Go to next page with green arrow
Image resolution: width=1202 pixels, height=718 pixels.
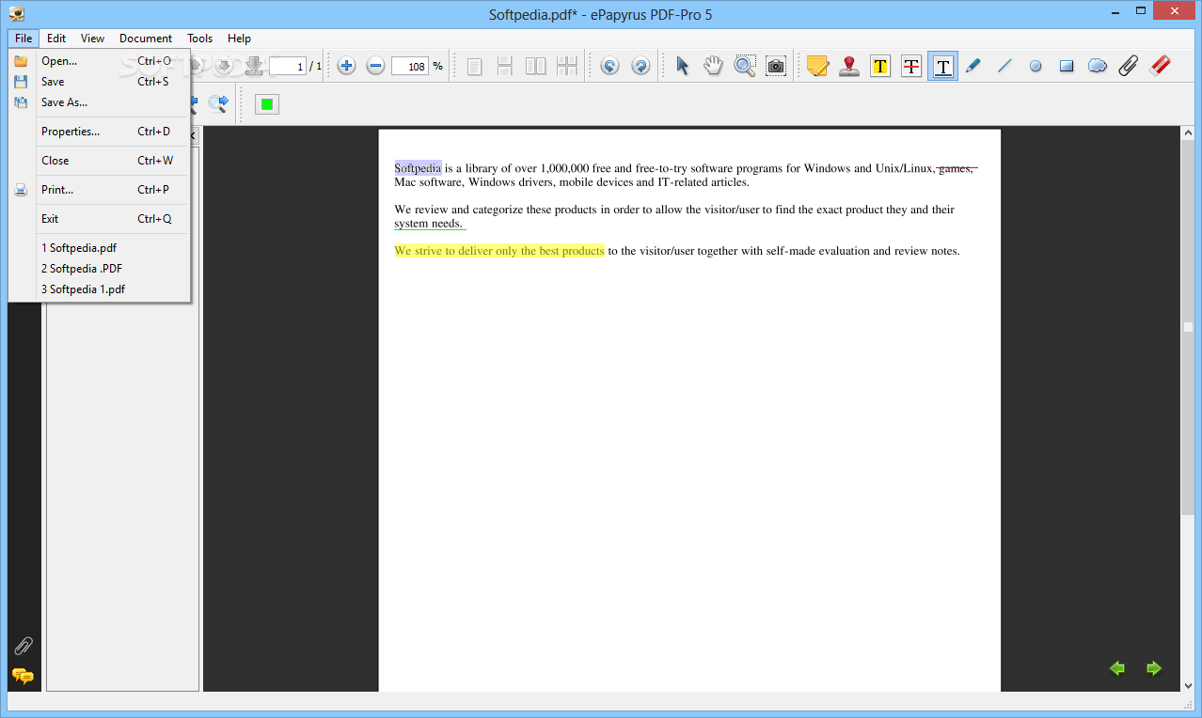pyautogui.click(x=1154, y=668)
